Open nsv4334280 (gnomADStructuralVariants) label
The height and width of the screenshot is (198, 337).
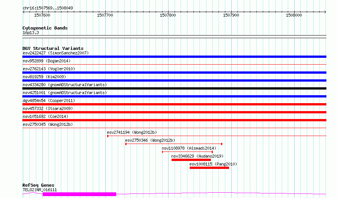pyautogui.click(x=65, y=85)
